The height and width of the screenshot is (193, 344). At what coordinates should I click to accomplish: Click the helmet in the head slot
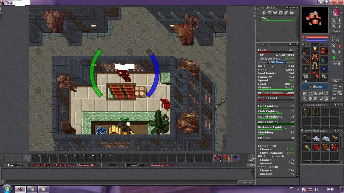tap(315, 47)
